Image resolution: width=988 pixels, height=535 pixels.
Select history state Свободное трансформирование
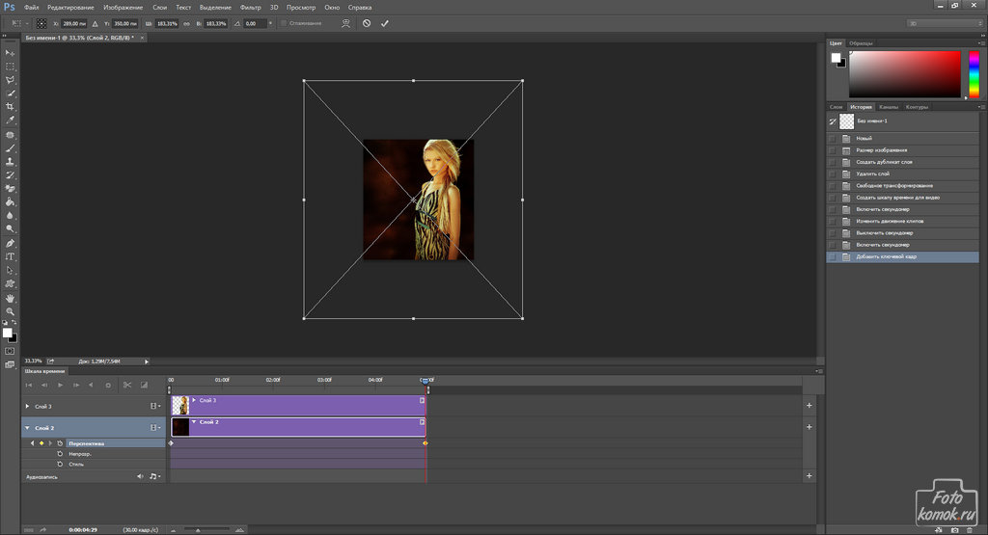pyautogui.click(x=894, y=185)
